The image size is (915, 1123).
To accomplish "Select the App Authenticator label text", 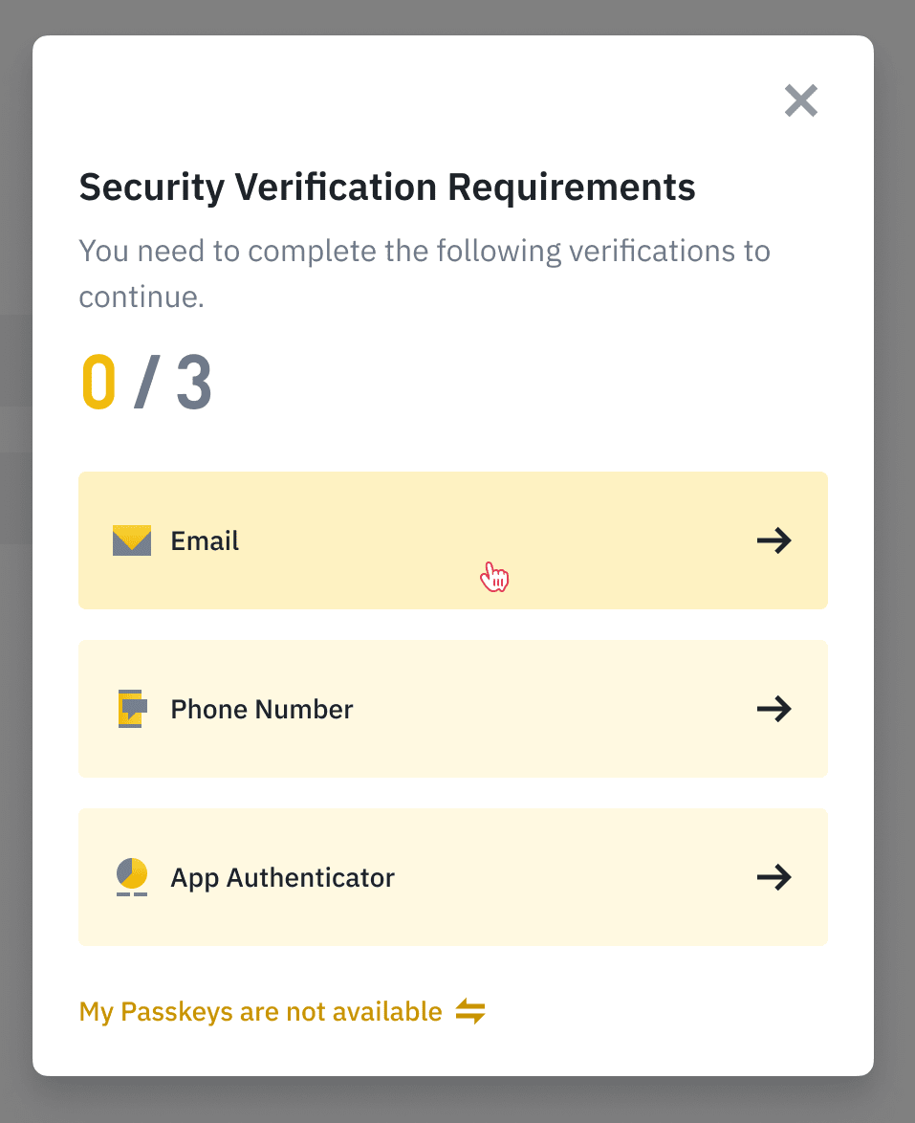I will 282,877.
